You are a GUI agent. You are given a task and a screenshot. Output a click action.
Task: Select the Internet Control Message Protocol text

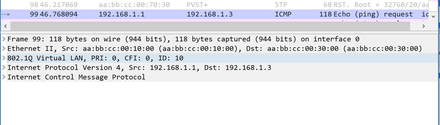tap(76, 77)
